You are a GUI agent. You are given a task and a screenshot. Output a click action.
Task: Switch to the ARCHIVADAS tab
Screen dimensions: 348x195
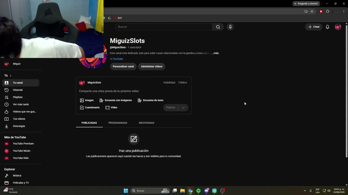147,123
